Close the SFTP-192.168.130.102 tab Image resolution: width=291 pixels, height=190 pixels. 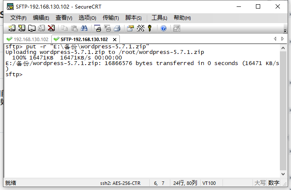pyautogui.click(x=114, y=39)
